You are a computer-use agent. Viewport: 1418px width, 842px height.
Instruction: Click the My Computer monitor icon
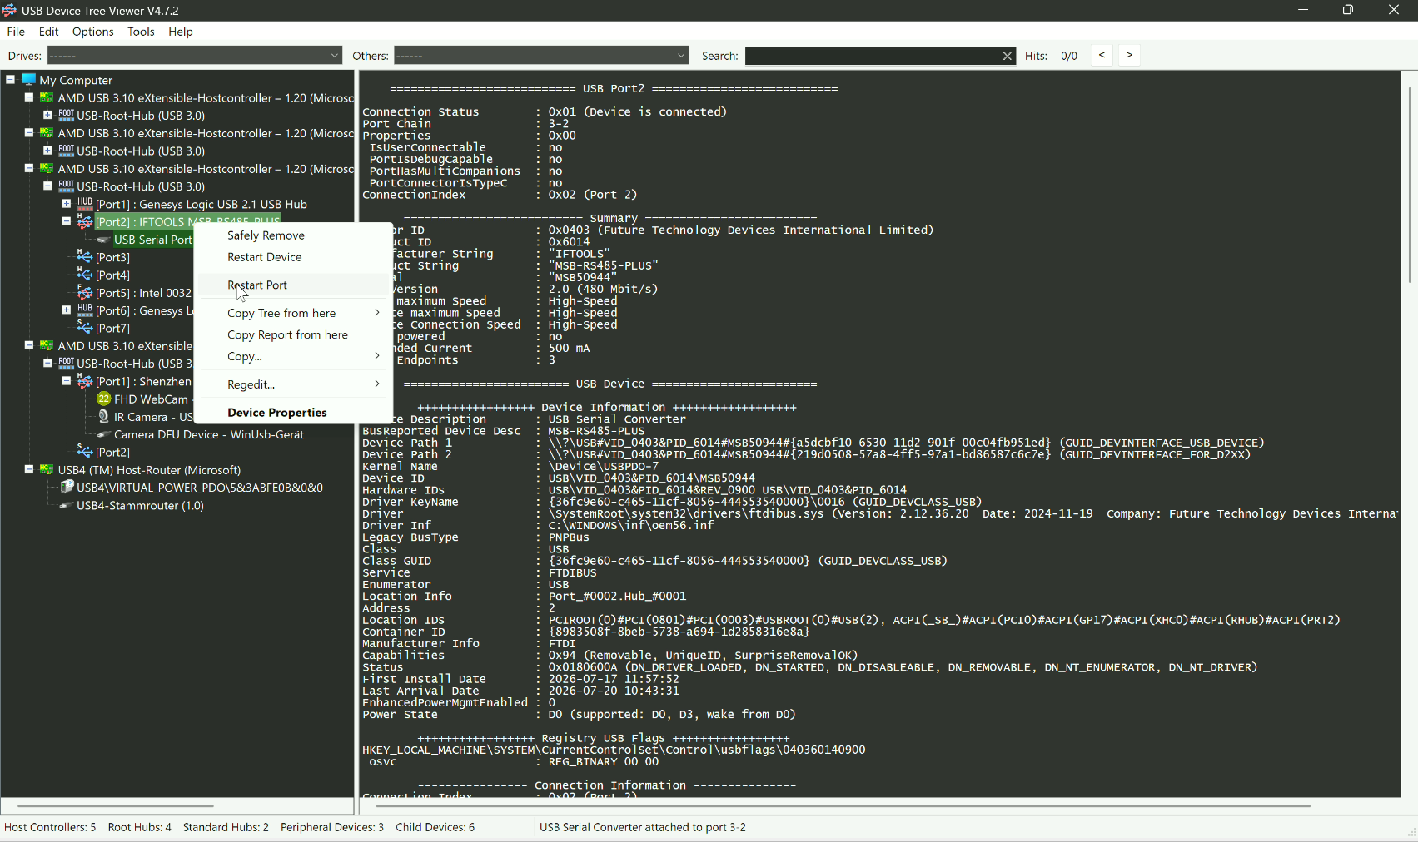click(x=29, y=80)
